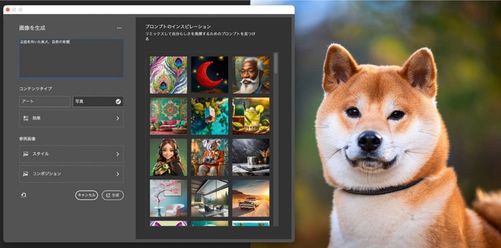The image size is (501, 248).
Task: Open the three-dots more options menu
Action: 119,28
